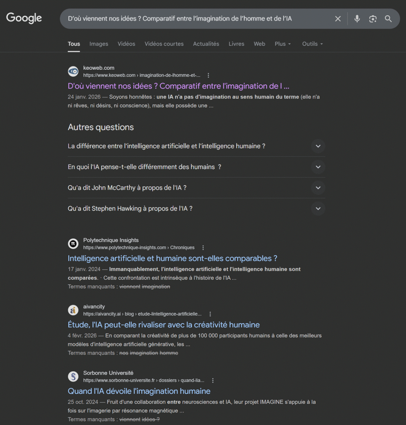
Task: Expand the Stephen Hawking question
Action: pos(318,209)
